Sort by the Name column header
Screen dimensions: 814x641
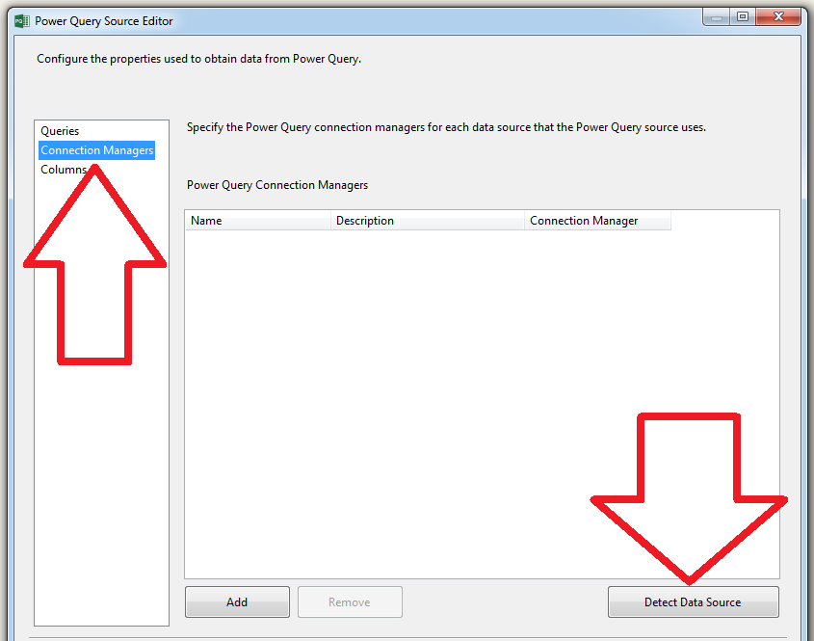[x=258, y=220]
